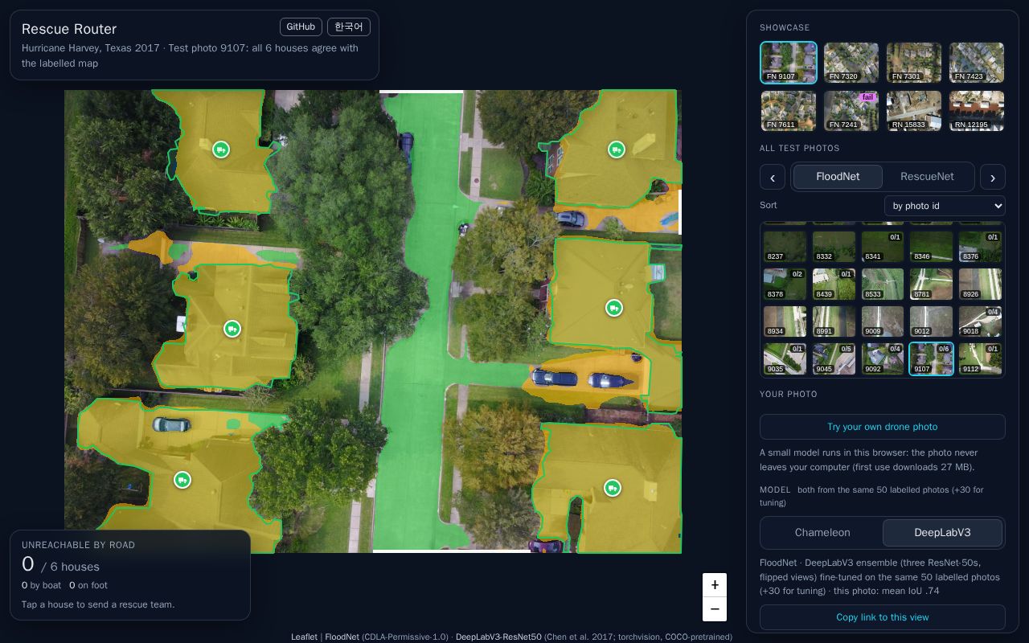Open the Leaflet attribution link
The image size is (1029, 643).
tap(304, 637)
